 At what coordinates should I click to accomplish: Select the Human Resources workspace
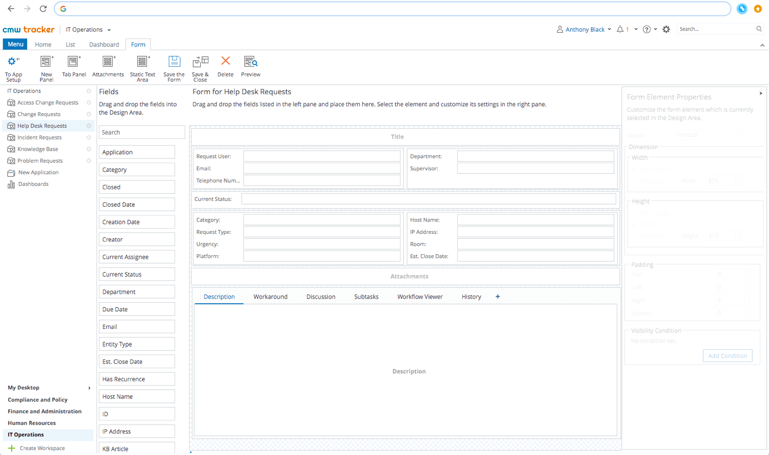point(32,423)
